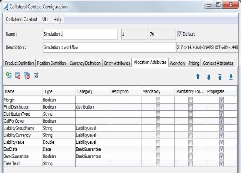Sort by the Description column header
This screenshot has height=173, width=241.
pyautogui.click(x=125, y=91)
